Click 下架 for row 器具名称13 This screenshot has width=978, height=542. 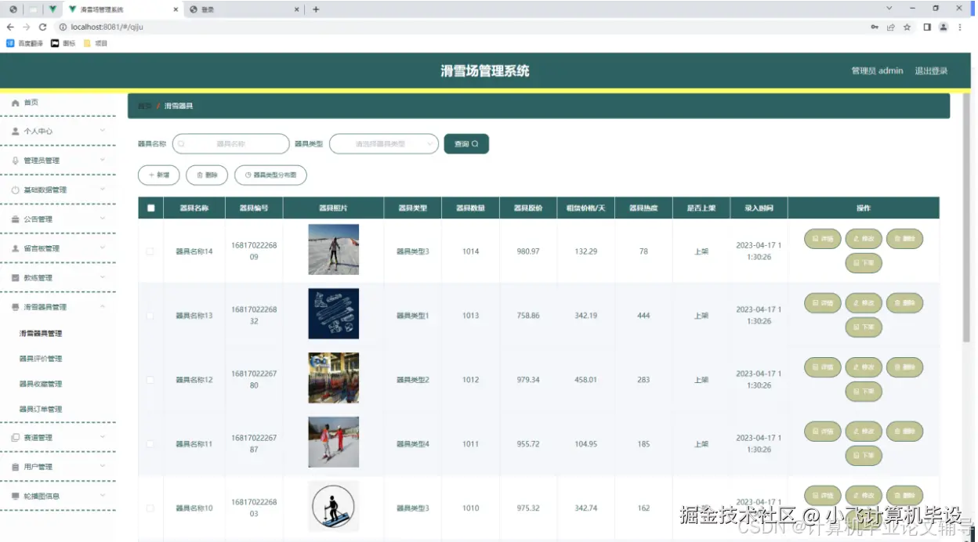click(x=864, y=327)
